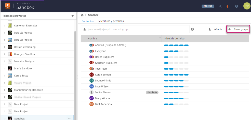
Task: Expand the Design Versioning project
Action: coord(5,47)
